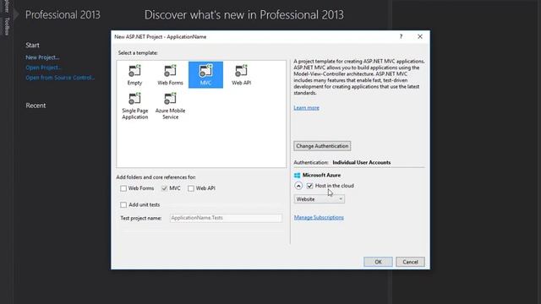
Task: Cancel the new project dialog
Action: click(x=410, y=262)
